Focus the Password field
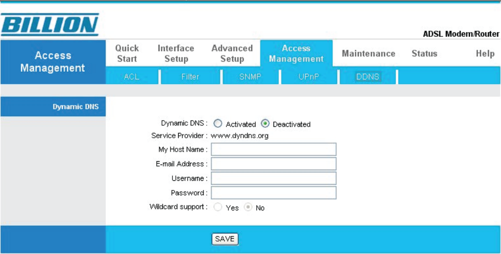Image resolution: width=501 pixels, height=254 pixels. 273,193
